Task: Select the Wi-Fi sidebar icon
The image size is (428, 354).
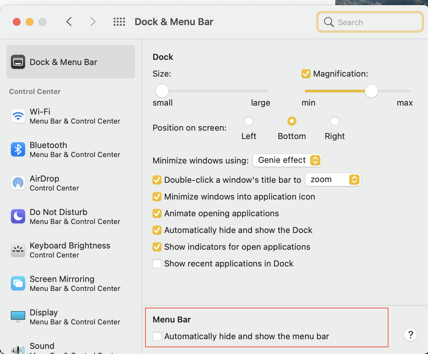Action: tap(18, 116)
